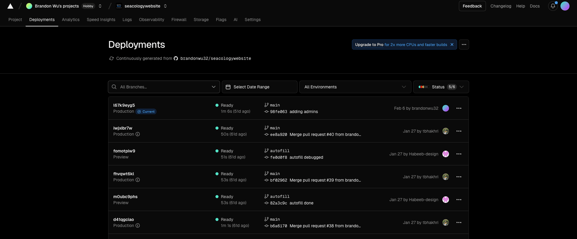Expand the team switcher next to Hobby
This screenshot has height=239, width=577.
(100, 6)
